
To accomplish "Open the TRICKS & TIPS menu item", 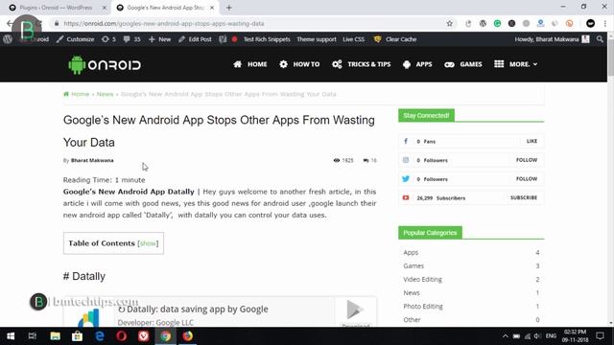I will tap(361, 64).
